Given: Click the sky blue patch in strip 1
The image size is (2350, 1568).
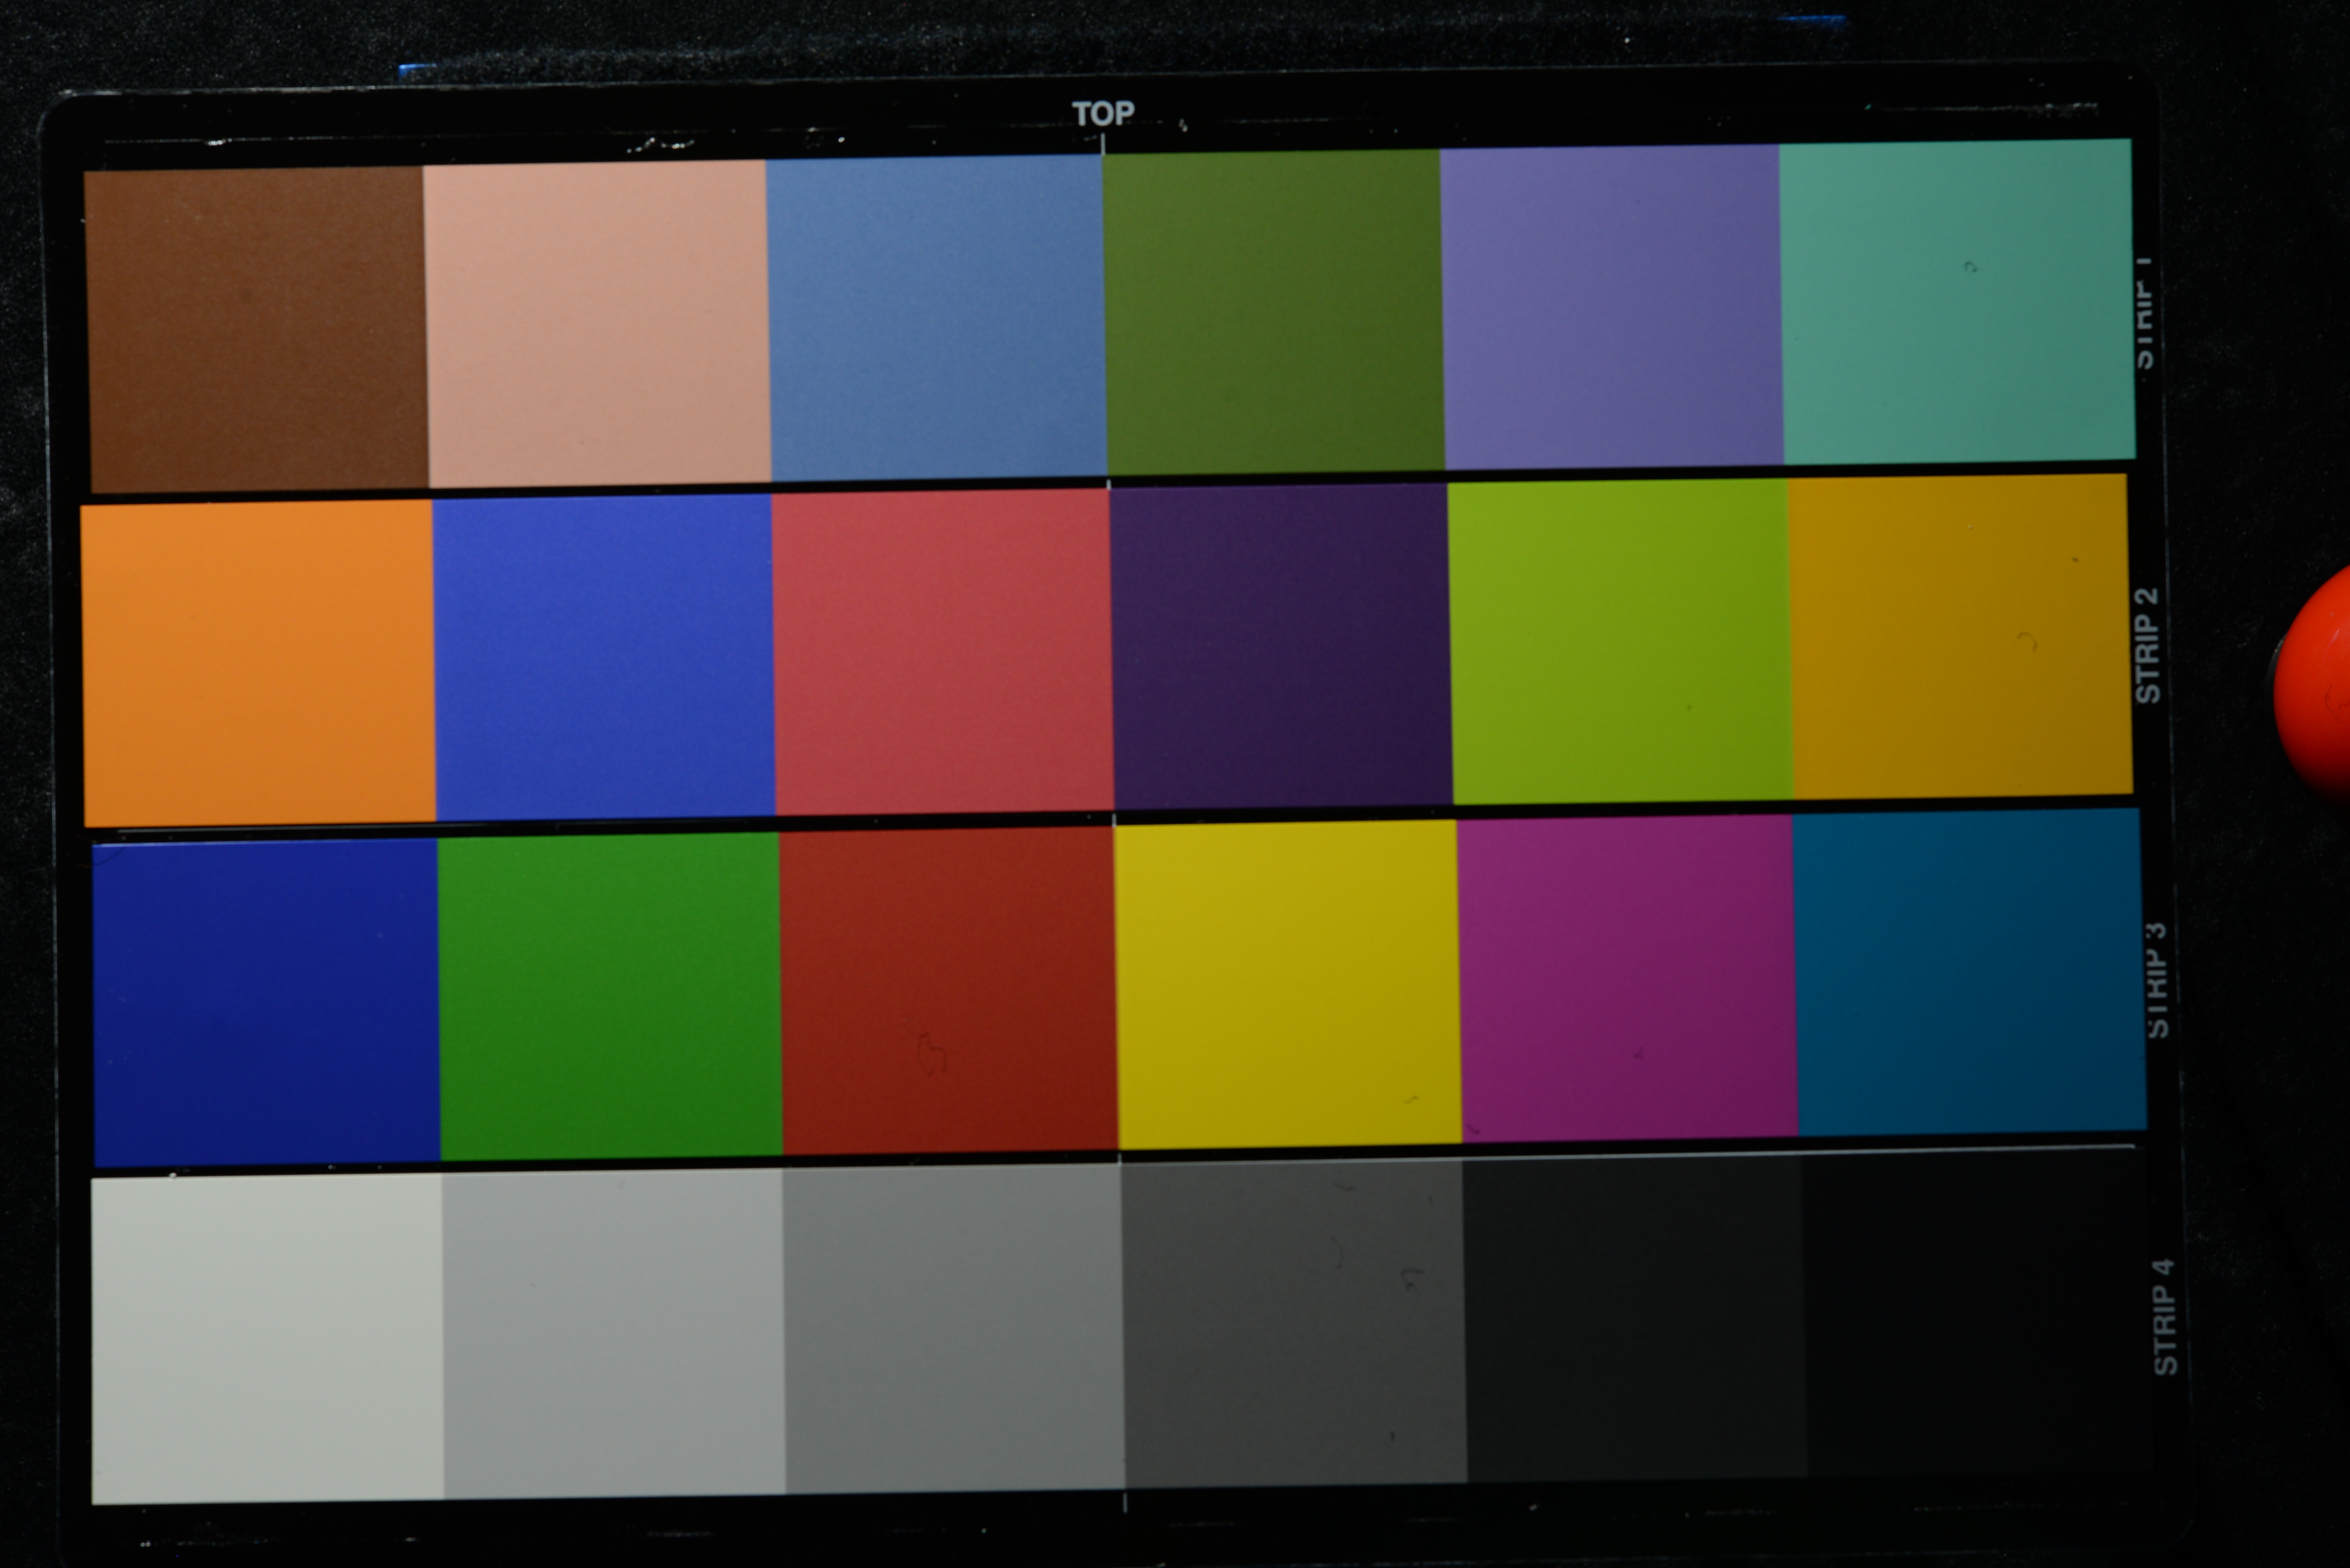Looking at the screenshot, I should click(x=936, y=317).
